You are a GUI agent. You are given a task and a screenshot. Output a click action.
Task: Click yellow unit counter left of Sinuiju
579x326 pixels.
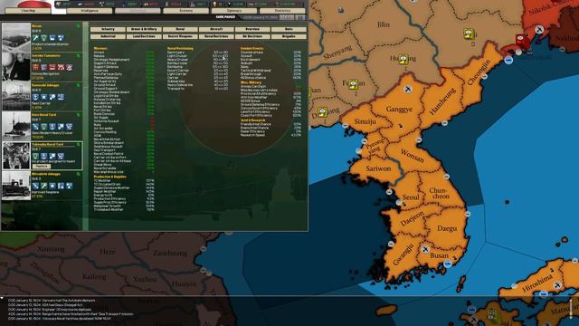tap(323, 111)
